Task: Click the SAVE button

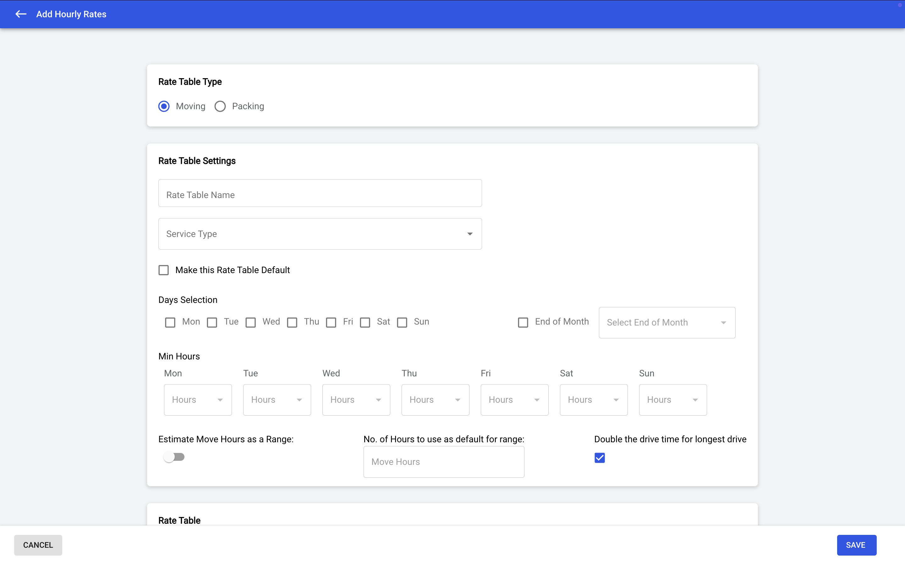Action: 856,545
